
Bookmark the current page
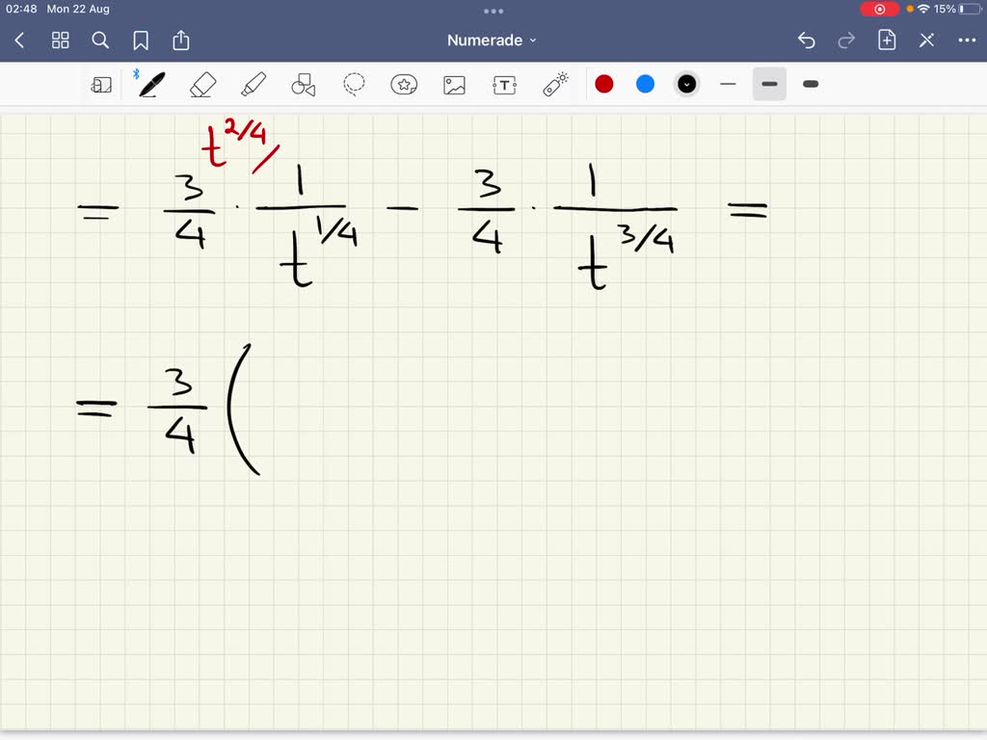click(x=141, y=40)
